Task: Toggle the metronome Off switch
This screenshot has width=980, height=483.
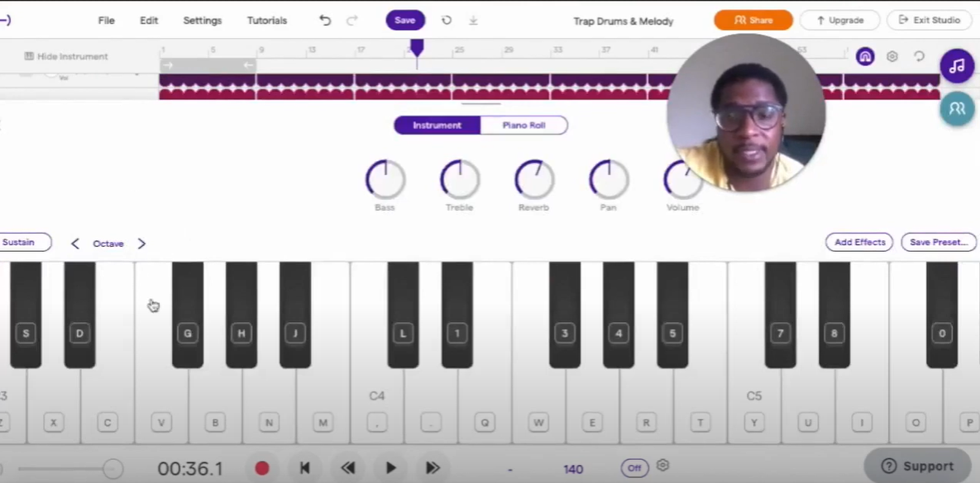Action: 634,467
